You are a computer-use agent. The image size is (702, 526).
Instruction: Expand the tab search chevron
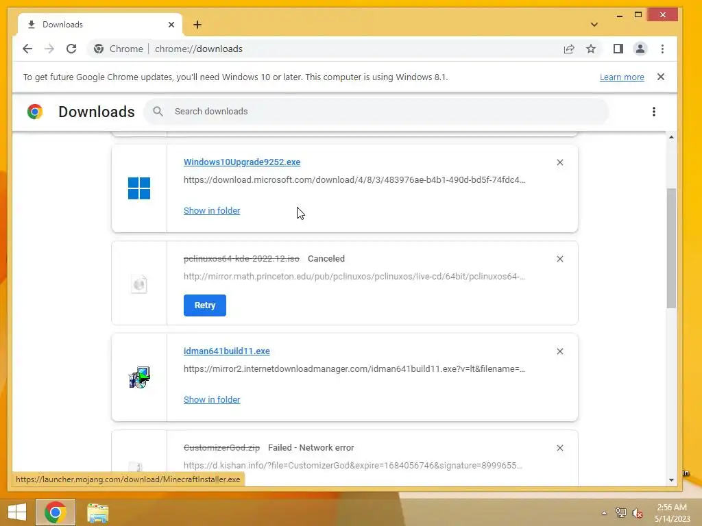(x=594, y=25)
